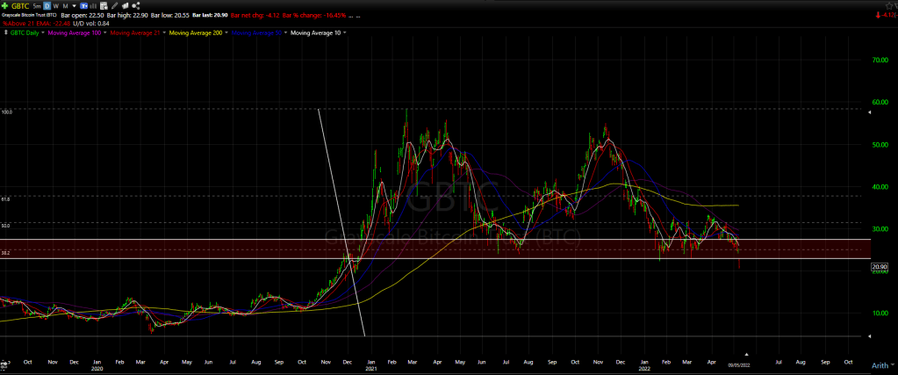The image size is (898, 375).
Task: Click the star favorite icon at top right
Action: 878,5
